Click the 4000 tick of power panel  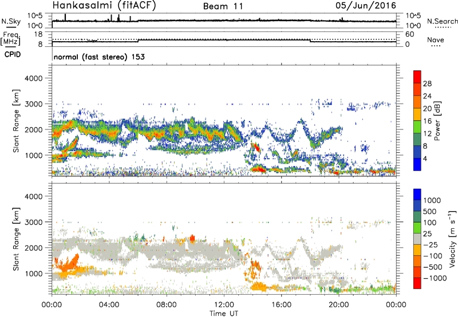point(33,78)
